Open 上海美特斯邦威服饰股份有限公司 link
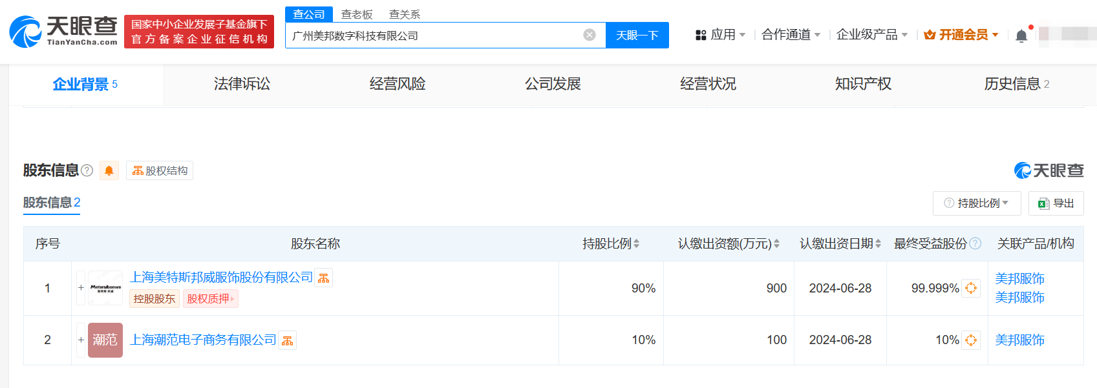This screenshot has height=388, width=1097. point(221,278)
